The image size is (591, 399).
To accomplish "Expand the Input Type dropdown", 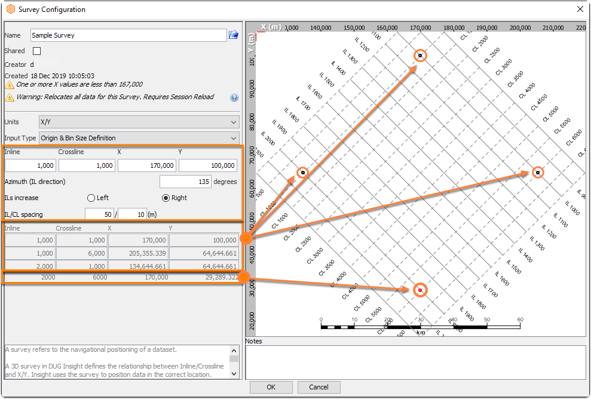I will click(139, 138).
